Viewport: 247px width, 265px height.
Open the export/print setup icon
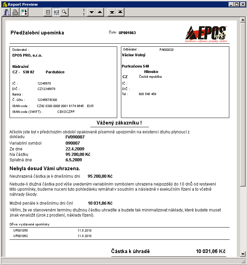click(24, 13)
